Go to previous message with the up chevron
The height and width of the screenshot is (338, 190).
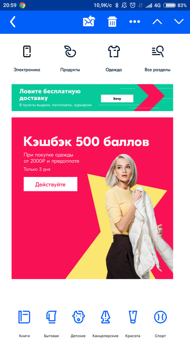pyautogui.click(x=157, y=22)
